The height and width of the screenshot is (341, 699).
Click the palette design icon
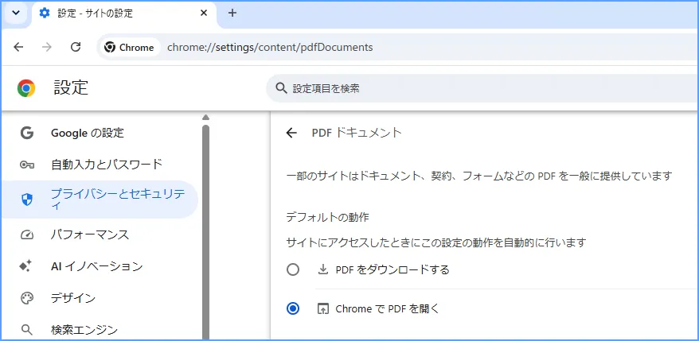[27, 298]
